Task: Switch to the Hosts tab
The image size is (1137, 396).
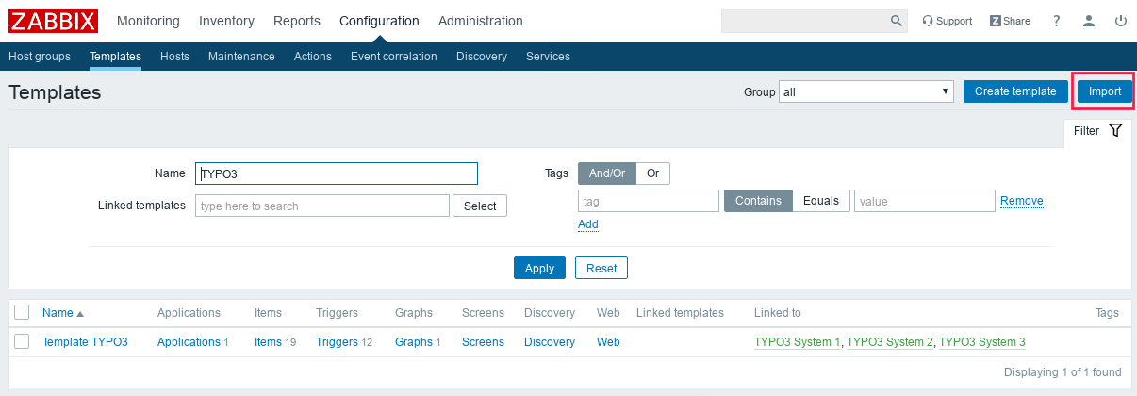Action: tap(174, 57)
